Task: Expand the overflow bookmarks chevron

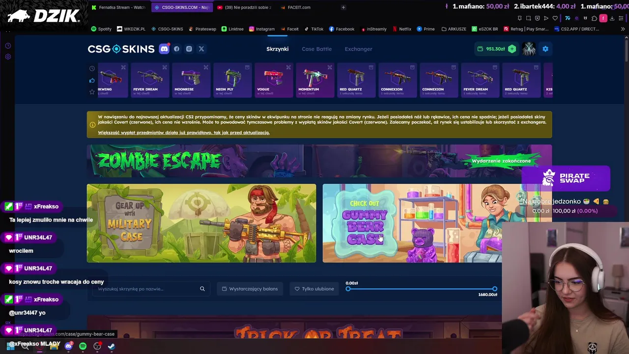Action: tap(623, 29)
